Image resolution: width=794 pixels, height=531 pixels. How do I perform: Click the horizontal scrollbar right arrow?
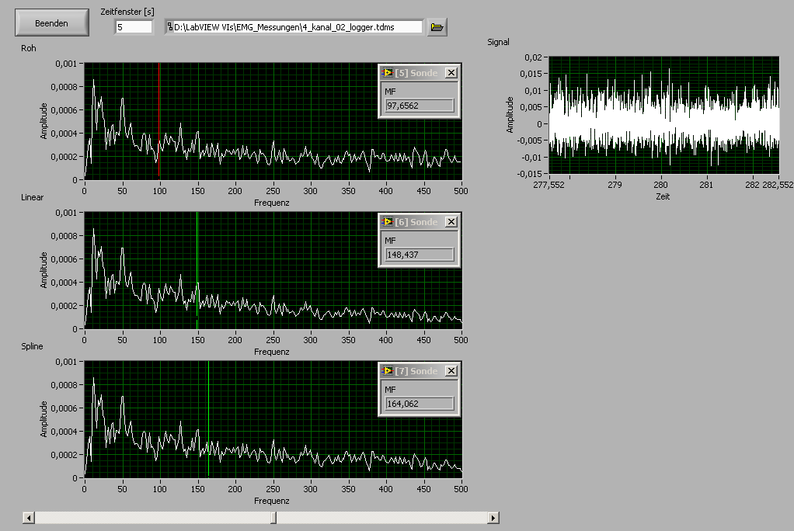(493, 518)
